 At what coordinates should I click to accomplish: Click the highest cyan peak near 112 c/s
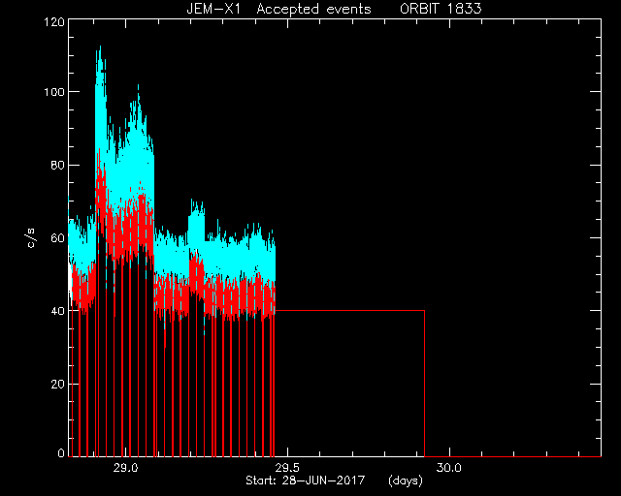pyautogui.click(x=100, y=49)
